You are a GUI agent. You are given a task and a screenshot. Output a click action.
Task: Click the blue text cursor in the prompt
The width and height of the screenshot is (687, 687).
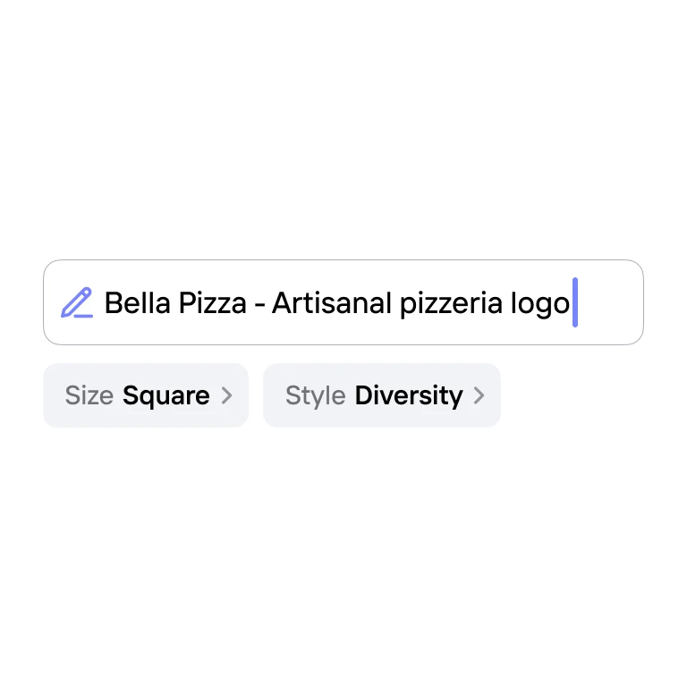coord(575,302)
